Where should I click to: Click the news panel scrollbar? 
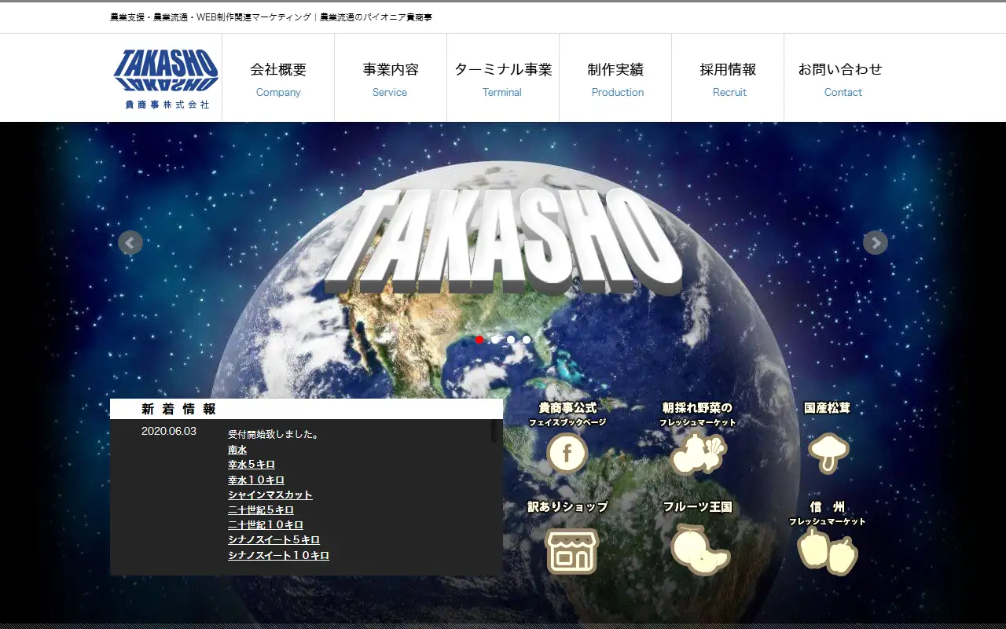pos(494,431)
